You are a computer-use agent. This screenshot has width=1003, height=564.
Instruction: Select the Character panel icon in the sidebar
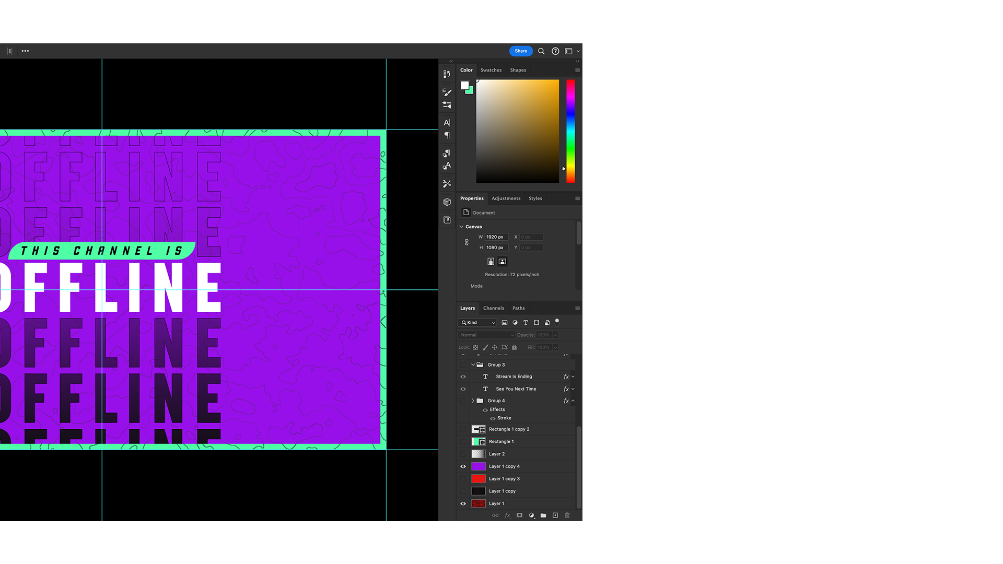(x=447, y=123)
